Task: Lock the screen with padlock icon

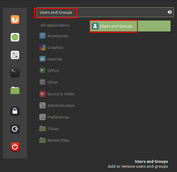Action: pos(15,111)
